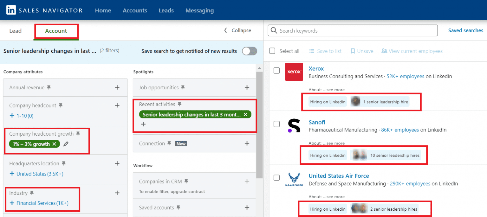Open the Messaging menu item
This screenshot has width=487, height=217.
tap(199, 10)
